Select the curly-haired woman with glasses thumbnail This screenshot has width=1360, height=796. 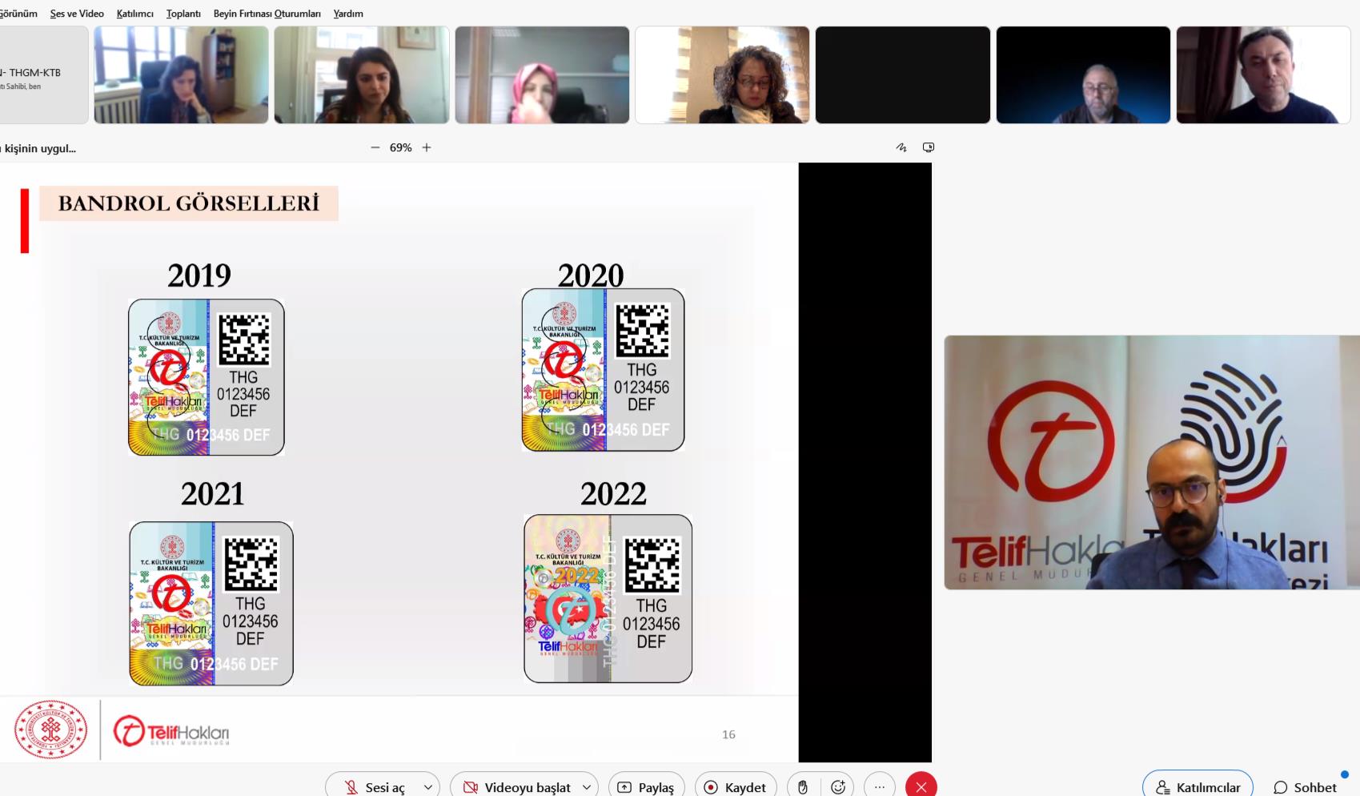[x=722, y=75]
